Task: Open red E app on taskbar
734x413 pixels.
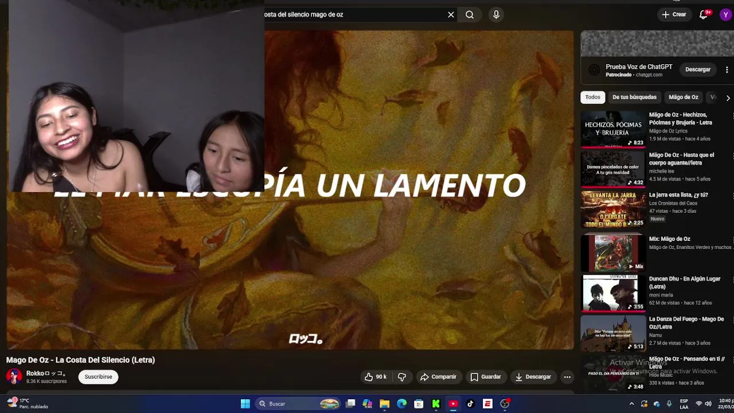Action: (x=487, y=404)
